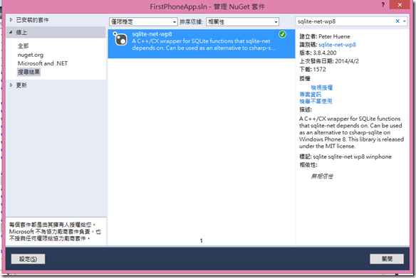Click the publish date 2014/4/2 text
Screen dimensions: 416x278
347,61
